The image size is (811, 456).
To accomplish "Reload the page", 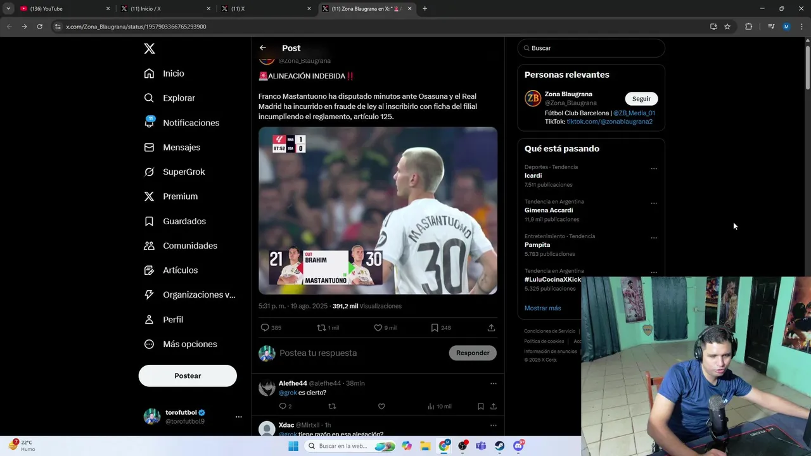I will tap(39, 27).
